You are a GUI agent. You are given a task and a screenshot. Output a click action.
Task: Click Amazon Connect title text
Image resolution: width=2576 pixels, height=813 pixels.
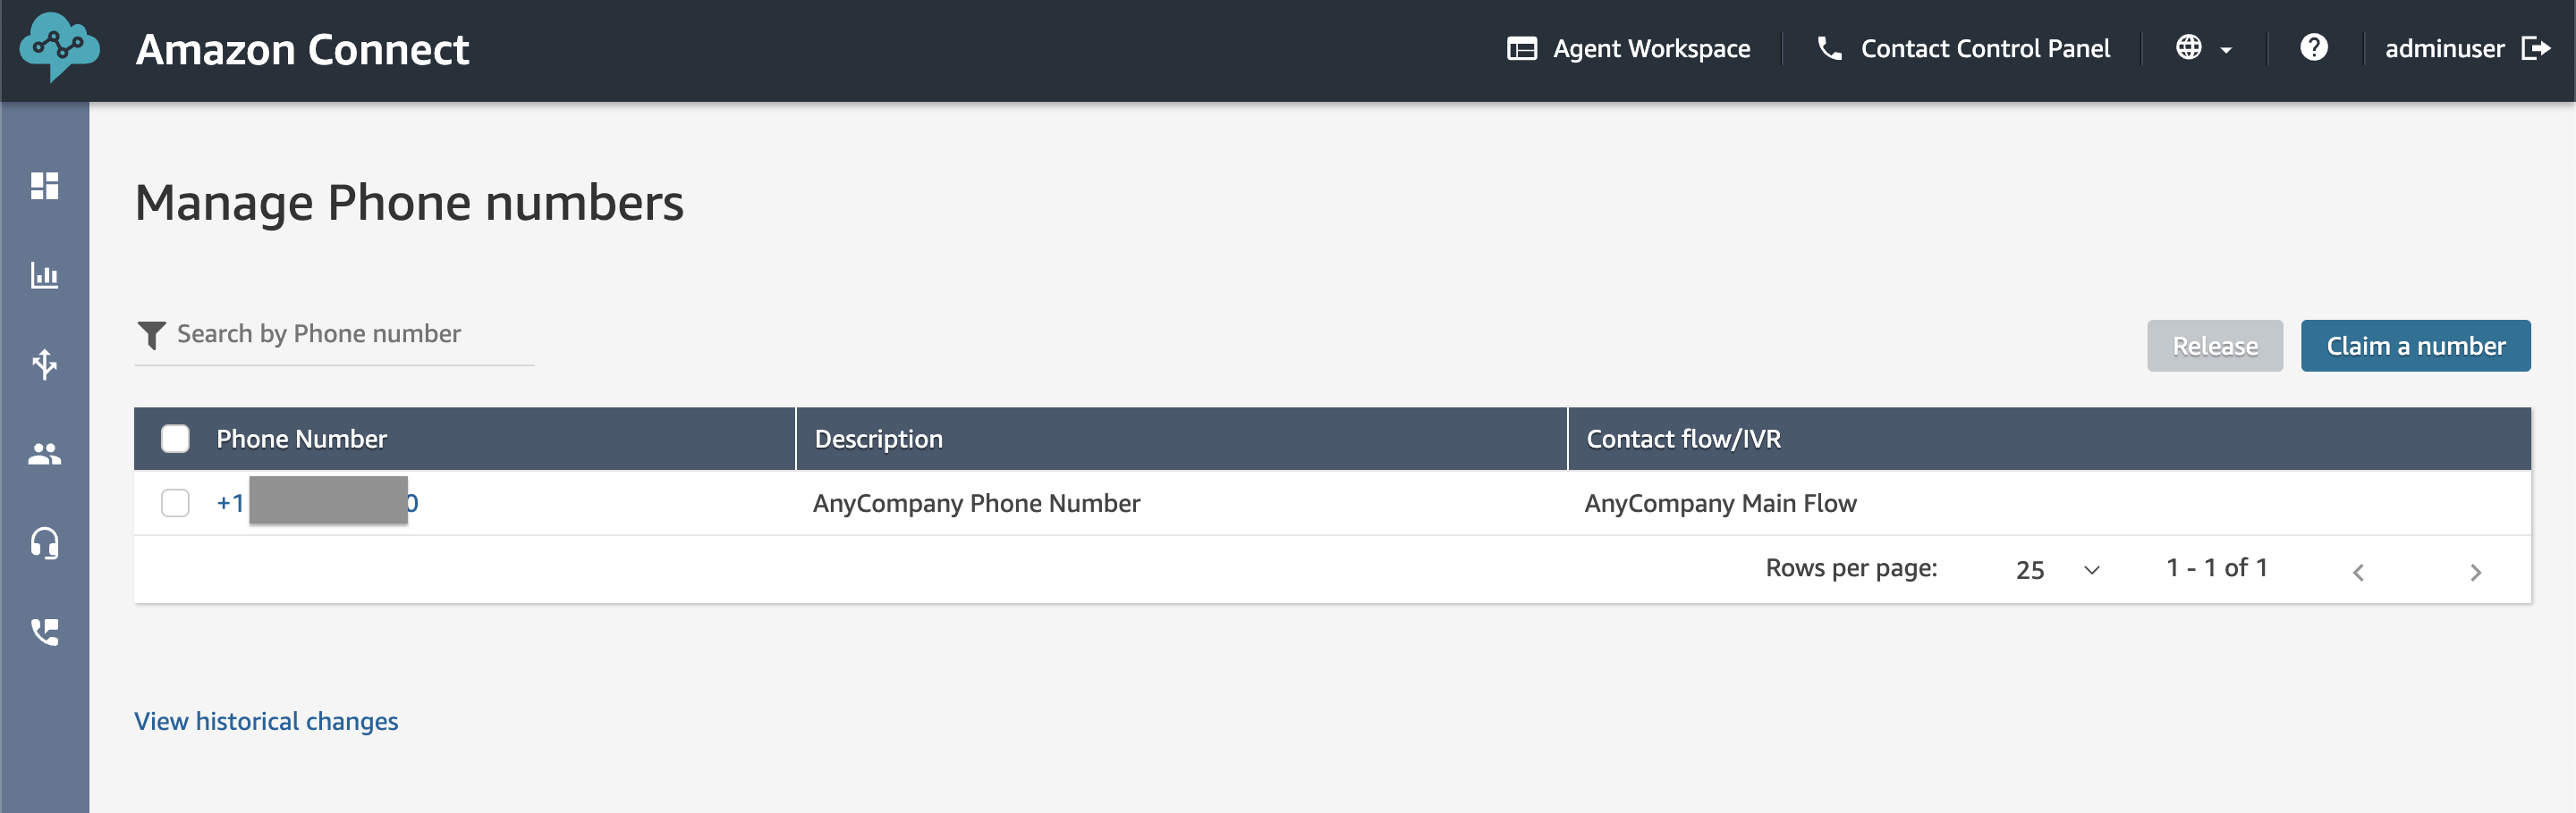(302, 49)
